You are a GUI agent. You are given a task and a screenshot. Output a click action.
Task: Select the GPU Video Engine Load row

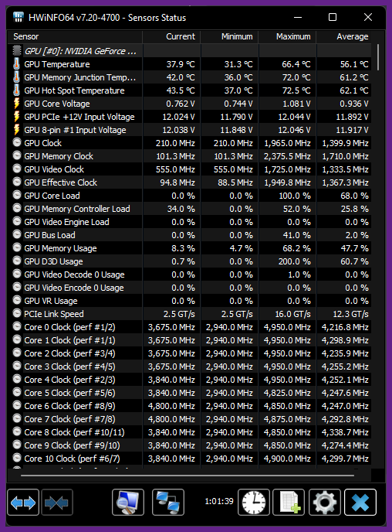[189, 222]
